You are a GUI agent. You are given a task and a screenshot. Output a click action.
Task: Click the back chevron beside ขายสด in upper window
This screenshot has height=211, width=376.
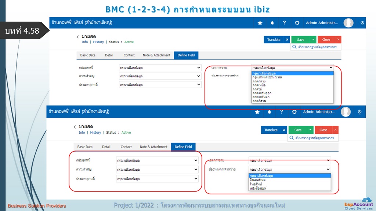tap(78, 37)
